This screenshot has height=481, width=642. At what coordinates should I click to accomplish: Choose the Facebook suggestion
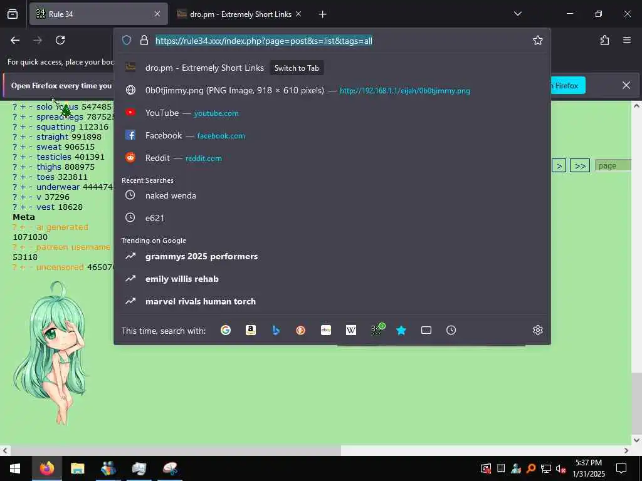coord(332,135)
